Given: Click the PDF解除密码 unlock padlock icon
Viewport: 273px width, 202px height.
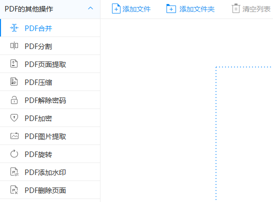Looking at the screenshot, I should (x=14, y=100).
